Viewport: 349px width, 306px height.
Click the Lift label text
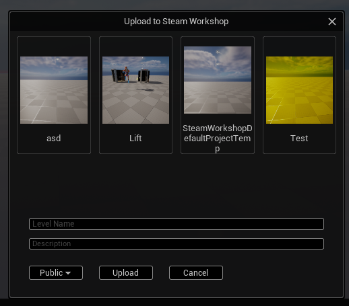(135, 138)
